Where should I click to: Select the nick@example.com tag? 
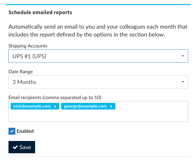[32, 106]
